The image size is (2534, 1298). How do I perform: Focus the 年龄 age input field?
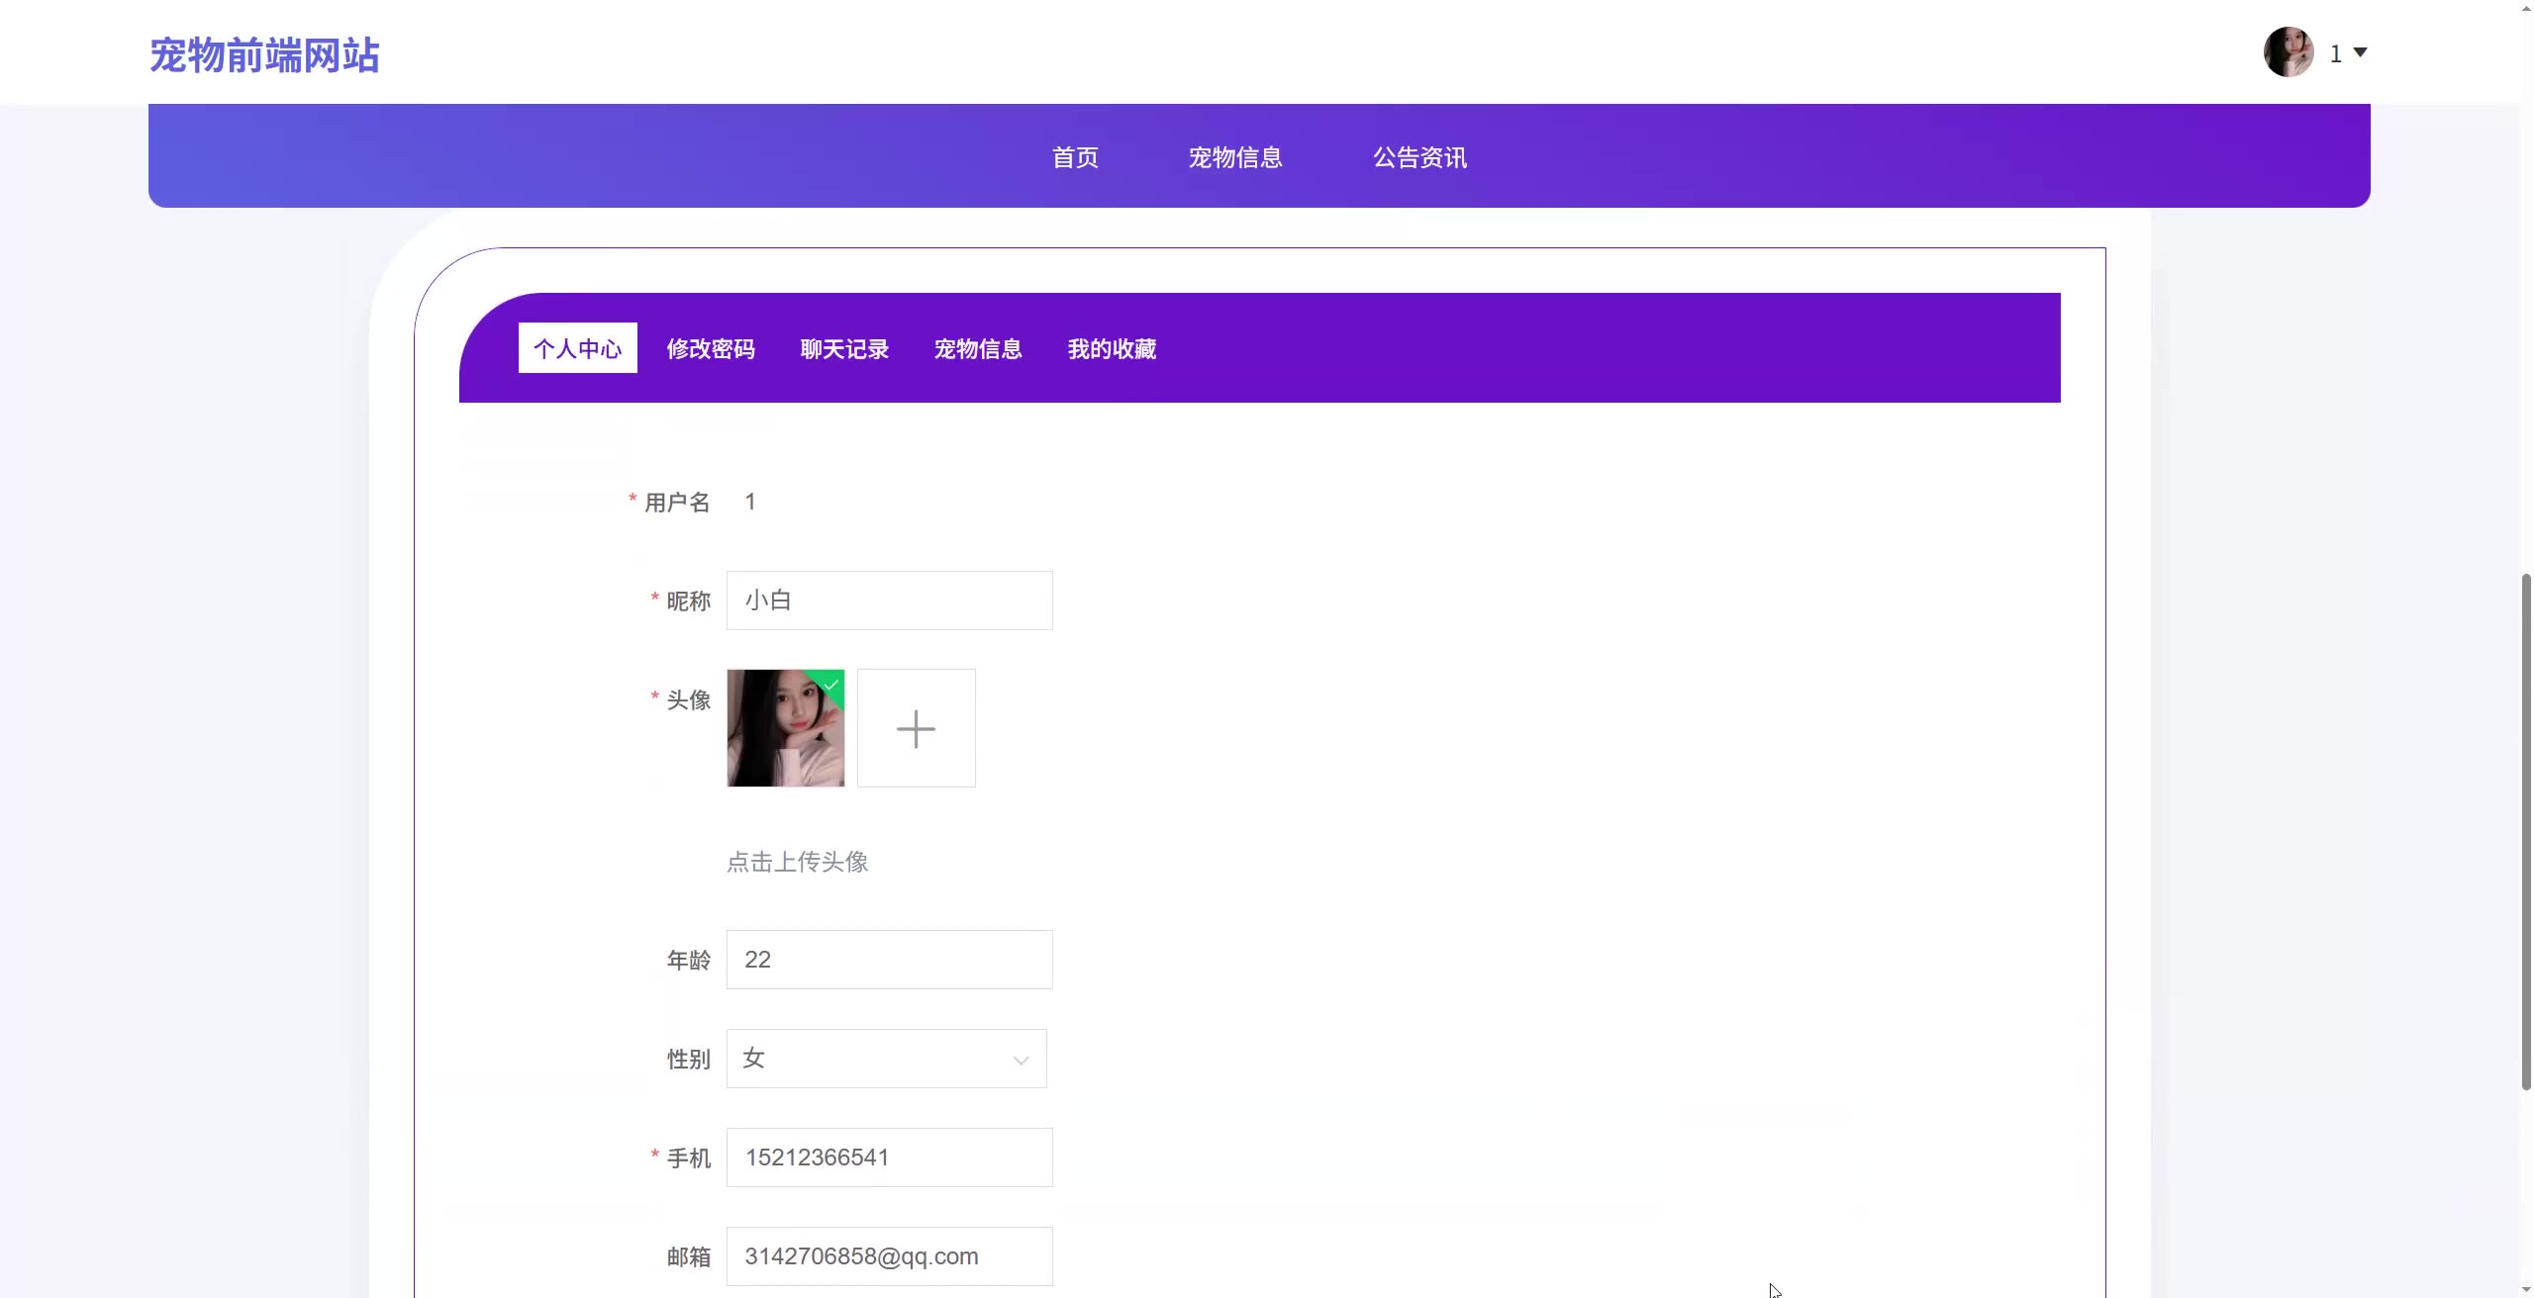pos(889,960)
